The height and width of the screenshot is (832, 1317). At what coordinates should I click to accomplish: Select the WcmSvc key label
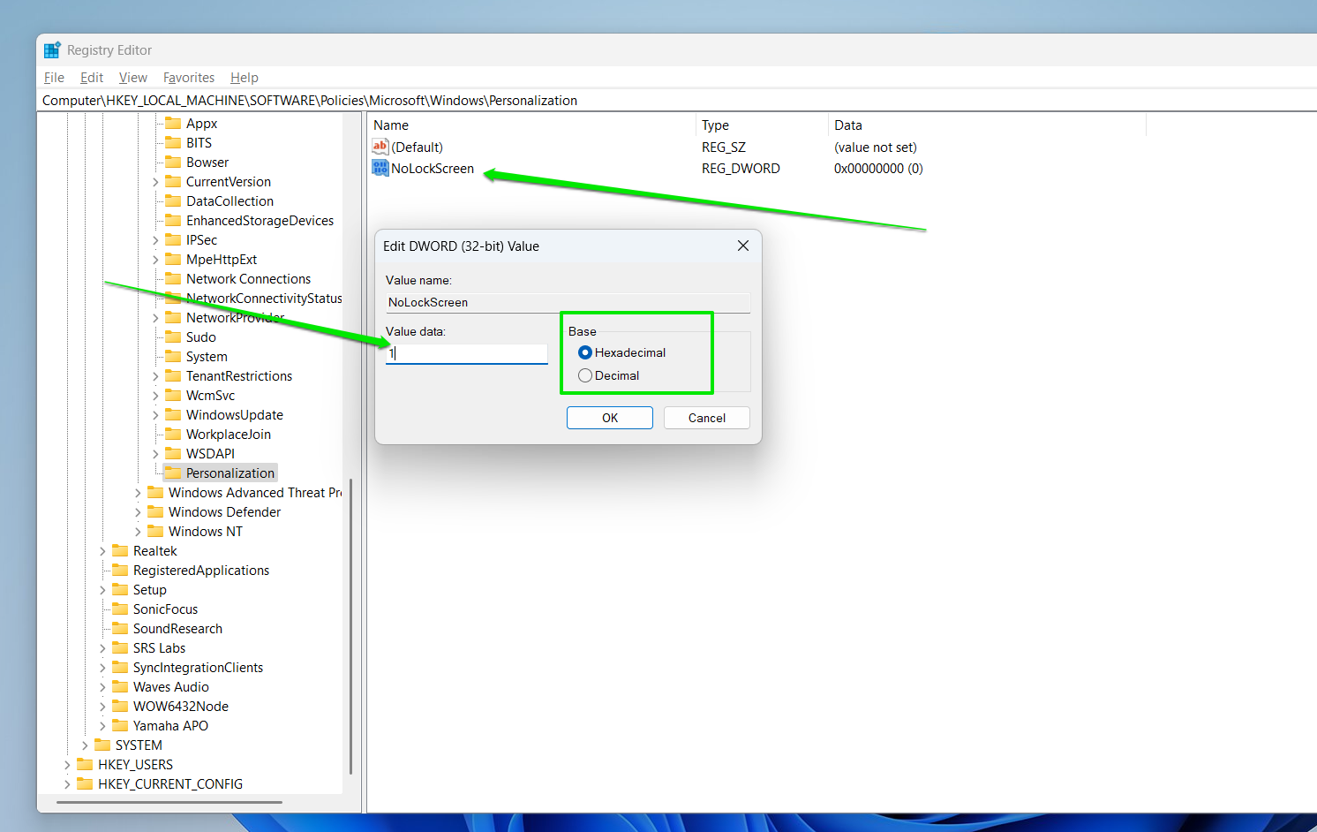coord(210,396)
